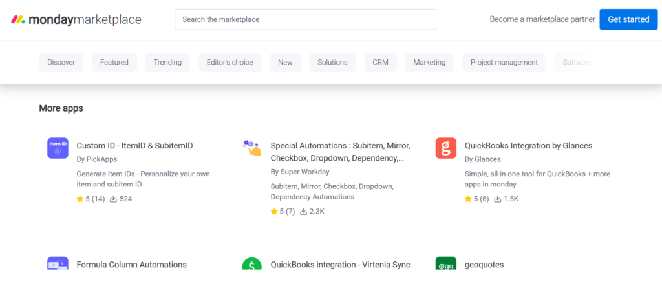Click the 5 (14) rating text
This screenshot has height=282, width=662.
click(x=95, y=199)
